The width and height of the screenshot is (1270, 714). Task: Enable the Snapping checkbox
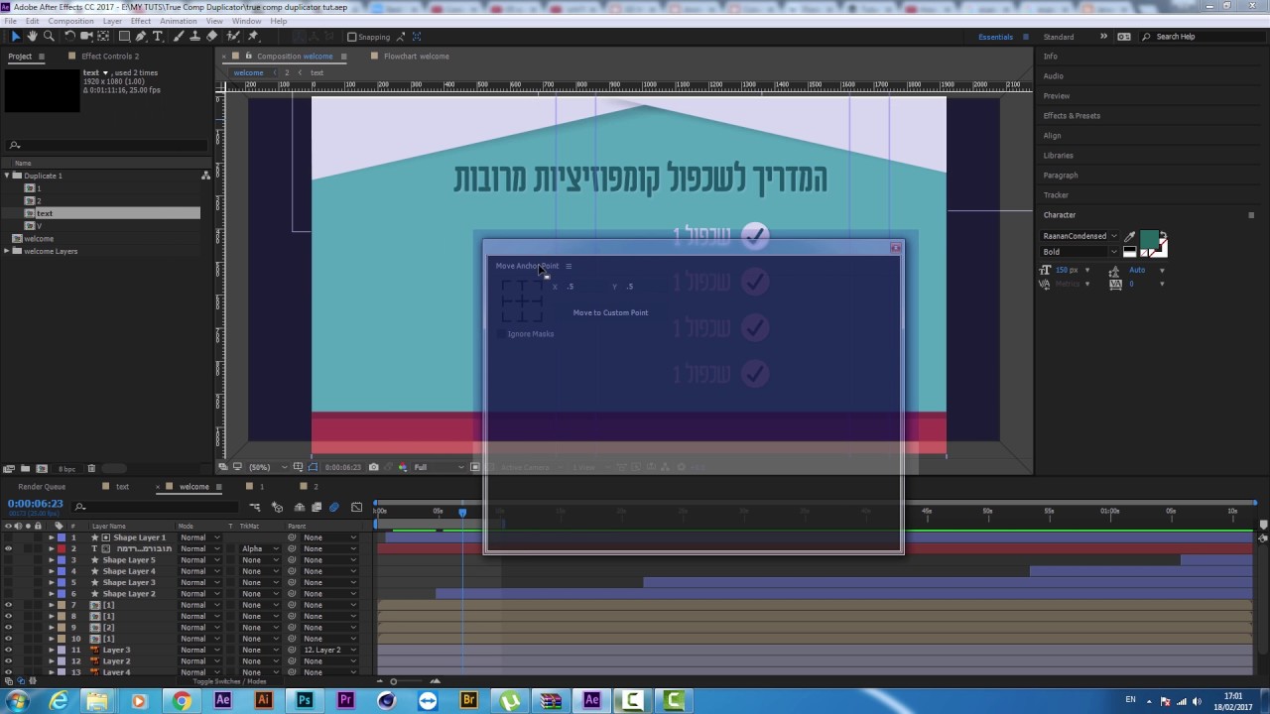(x=351, y=37)
